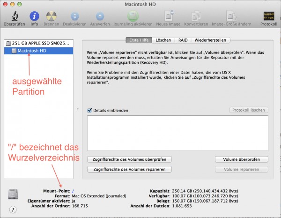This screenshot has width=281, height=218.
Task: Click the disk icon next to Mount-Point
Action: tap(13, 194)
